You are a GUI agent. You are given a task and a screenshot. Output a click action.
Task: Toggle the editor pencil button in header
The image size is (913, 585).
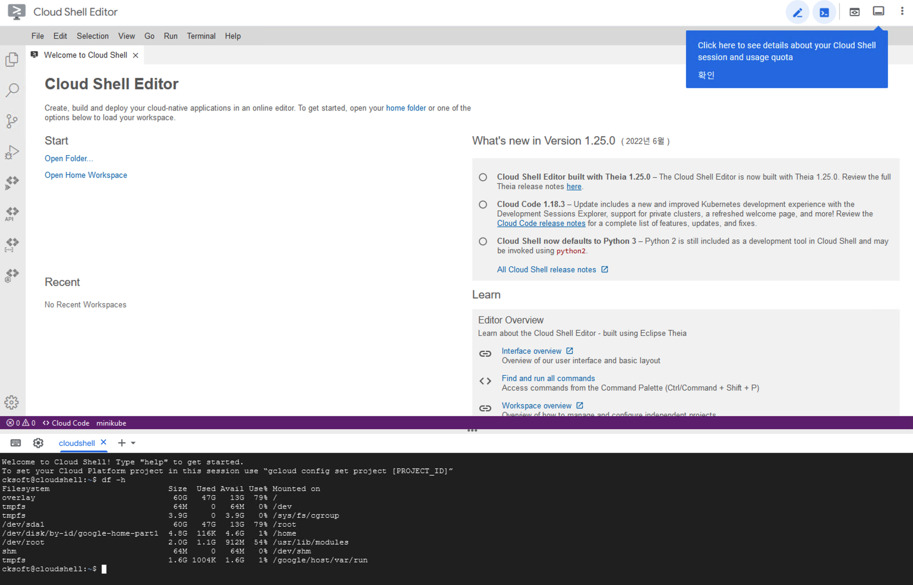798,12
